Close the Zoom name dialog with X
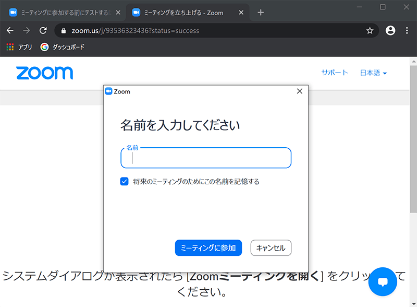417x307 pixels. [299, 91]
